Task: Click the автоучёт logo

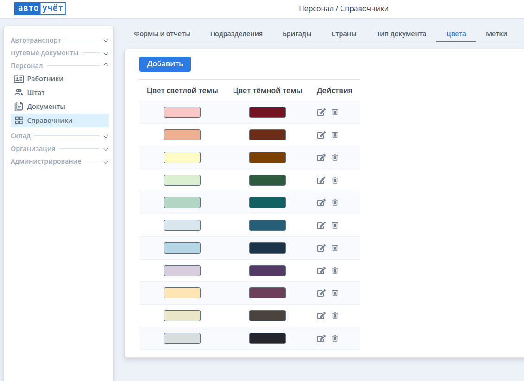Action: 40,9
